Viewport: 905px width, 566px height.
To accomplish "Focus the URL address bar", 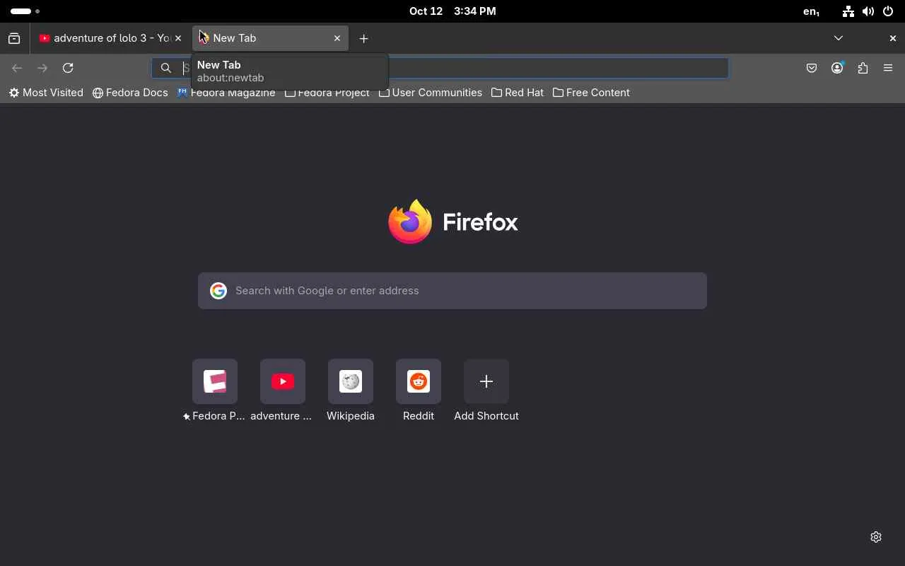I will coord(440,68).
